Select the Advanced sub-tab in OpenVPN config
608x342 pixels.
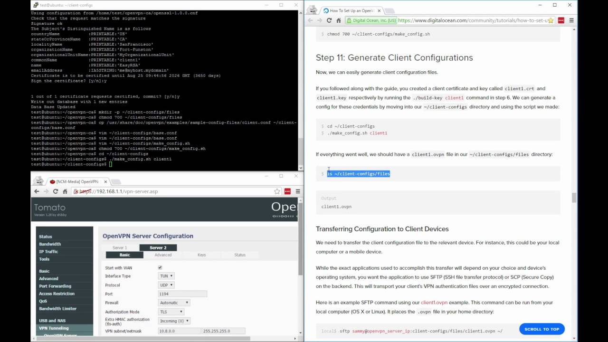[x=163, y=255]
